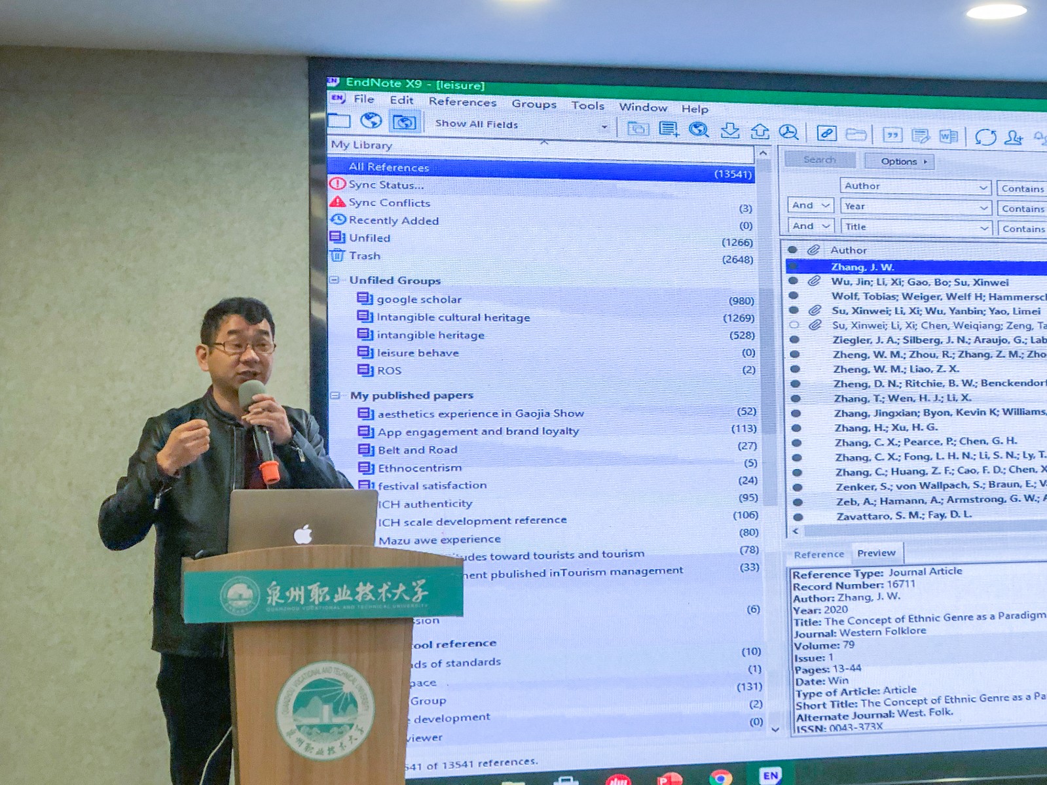
Task: Switch to Online Search mode globe icon
Action: coord(371,120)
